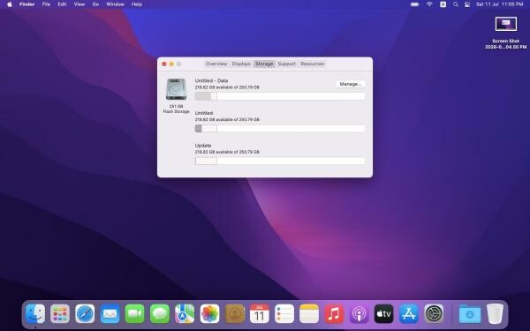Open the File menu
530x331 pixels.
[46, 4]
